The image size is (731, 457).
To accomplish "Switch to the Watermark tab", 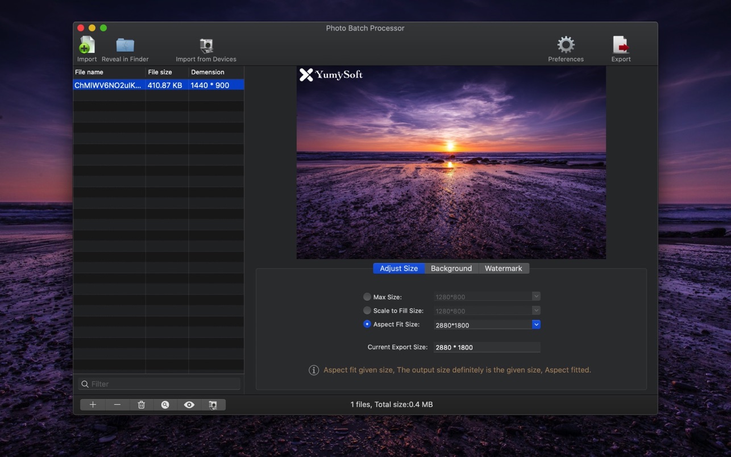I will pos(503,268).
